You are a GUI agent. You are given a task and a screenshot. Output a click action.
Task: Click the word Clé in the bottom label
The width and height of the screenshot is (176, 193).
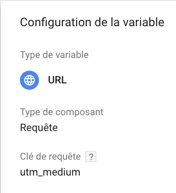coord(27,156)
